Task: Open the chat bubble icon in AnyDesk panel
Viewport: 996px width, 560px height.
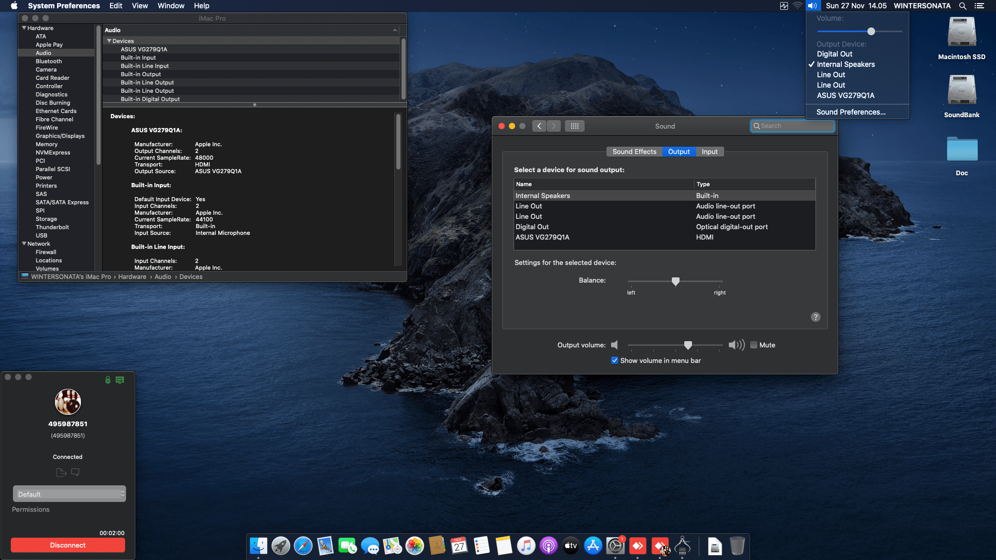Action: [75, 472]
